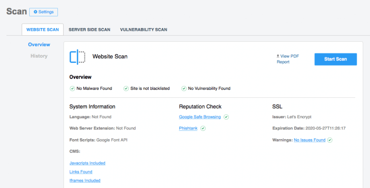The image size is (370, 188).
Task: Open the Iframes Included link
Action: point(85,180)
